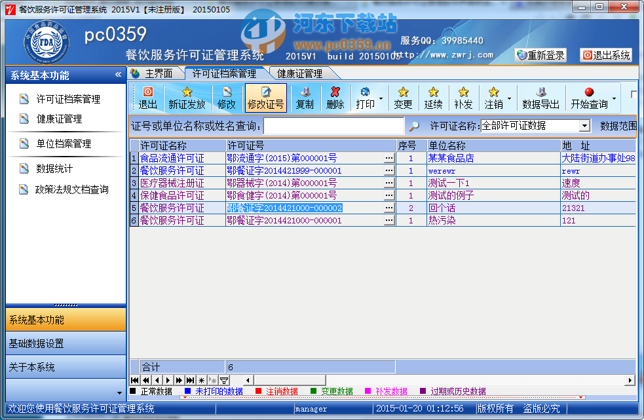Open the 打印 dropdown arrow
Viewport: 644px width, 420px height.
point(381,98)
